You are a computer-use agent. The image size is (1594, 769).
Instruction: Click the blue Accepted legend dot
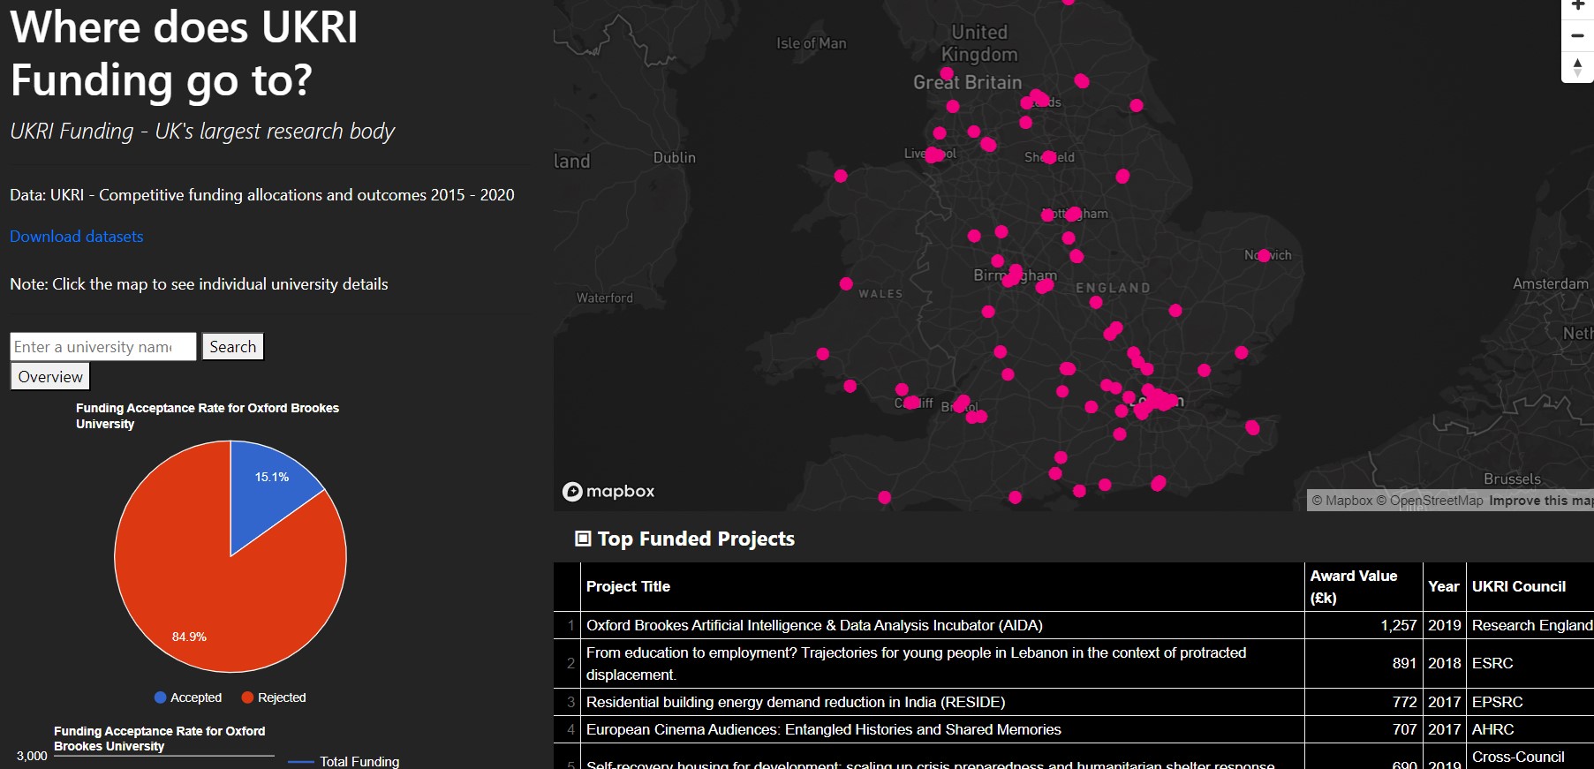point(160,697)
